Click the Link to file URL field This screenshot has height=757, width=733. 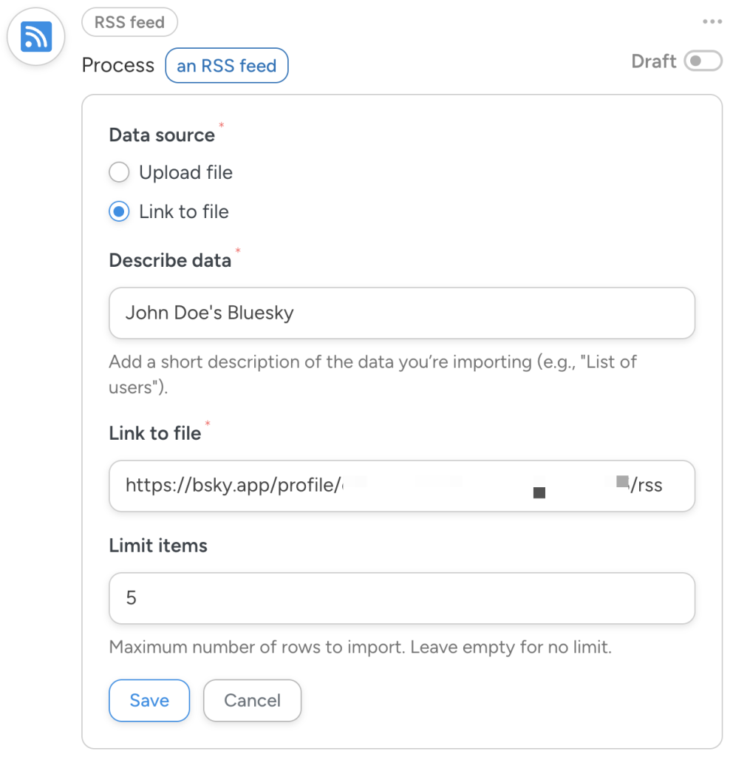click(402, 486)
